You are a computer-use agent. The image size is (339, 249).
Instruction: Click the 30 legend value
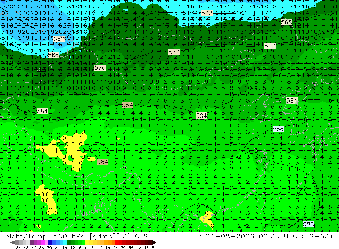[123, 248]
